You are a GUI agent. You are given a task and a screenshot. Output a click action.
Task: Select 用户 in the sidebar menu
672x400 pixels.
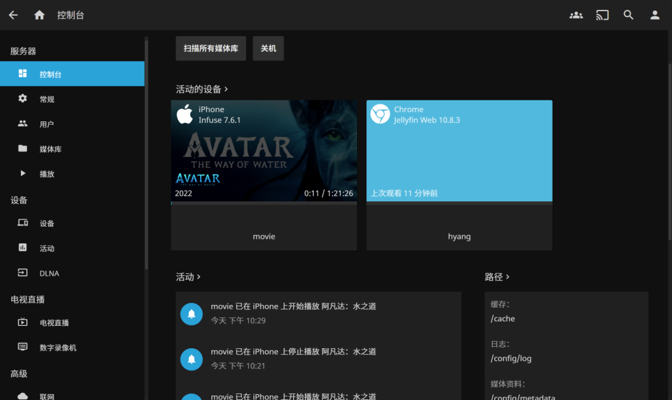tap(47, 124)
